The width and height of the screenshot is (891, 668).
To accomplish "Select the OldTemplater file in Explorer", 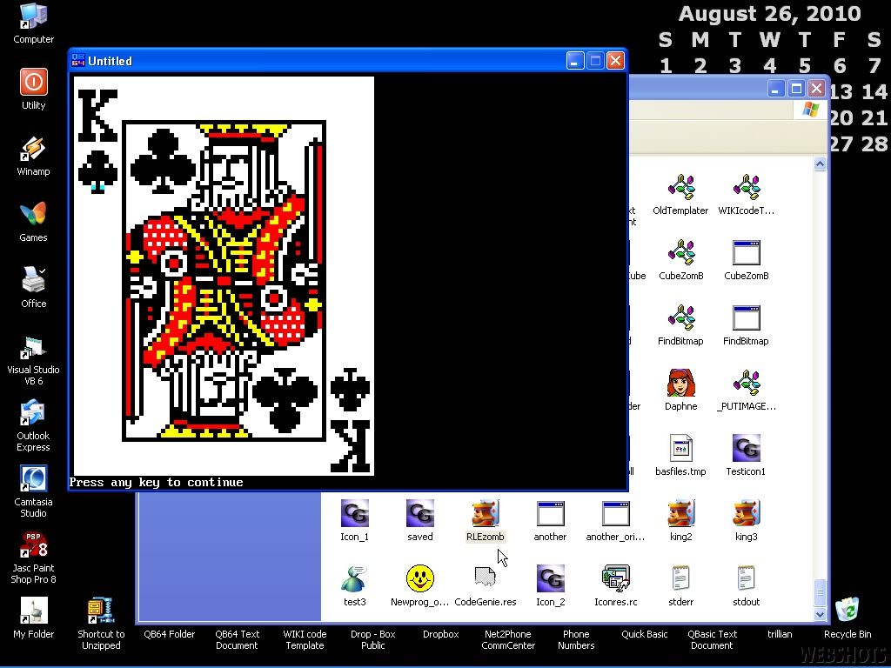I will coord(680,195).
